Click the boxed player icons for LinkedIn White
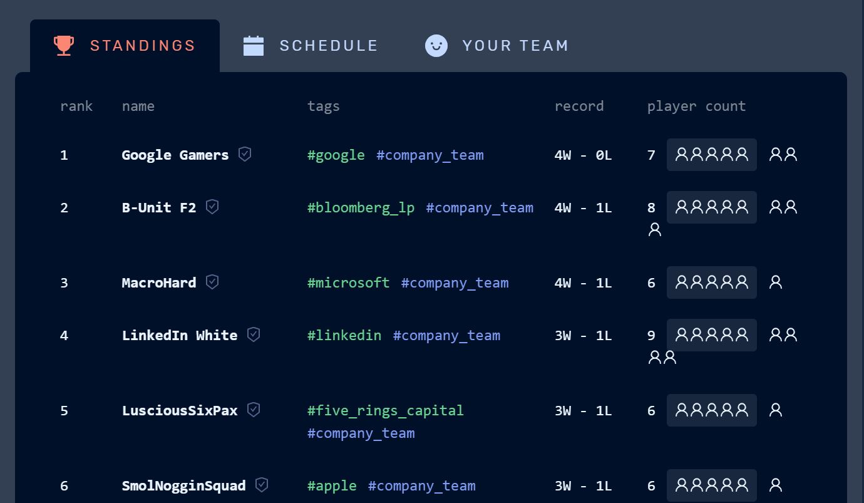Image resolution: width=864 pixels, height=503 pixels. click(x=712, y=335)
